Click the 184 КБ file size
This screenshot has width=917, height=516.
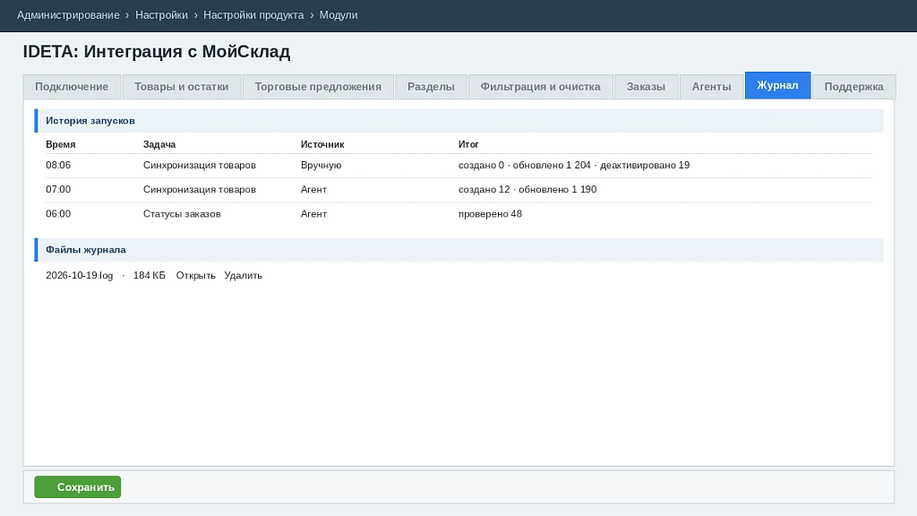[x=150, y=276]
